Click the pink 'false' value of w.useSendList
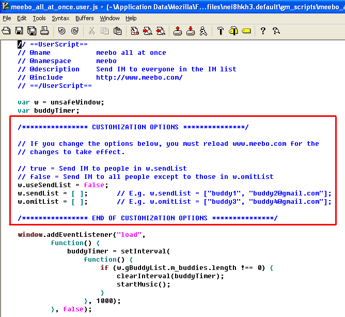The image size is (345, 317). (x=94, y=185)
